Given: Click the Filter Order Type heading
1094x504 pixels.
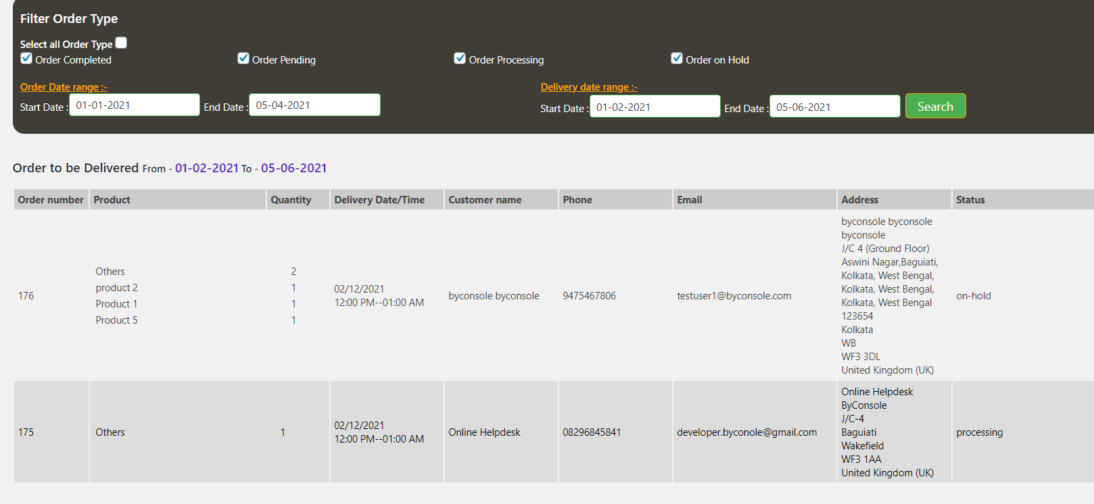Looking at the screenshot, I should point(69,19).
